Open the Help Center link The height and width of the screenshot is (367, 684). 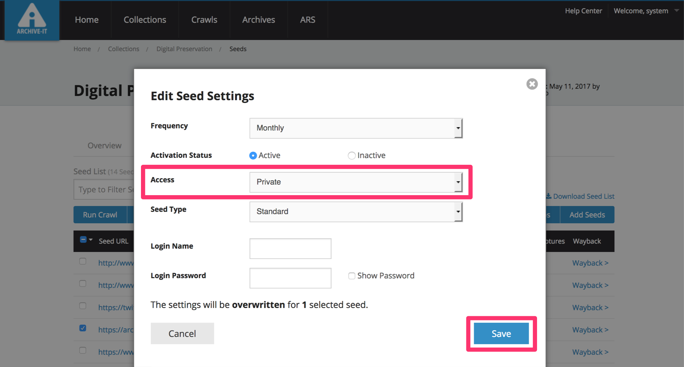click(583, 11)
